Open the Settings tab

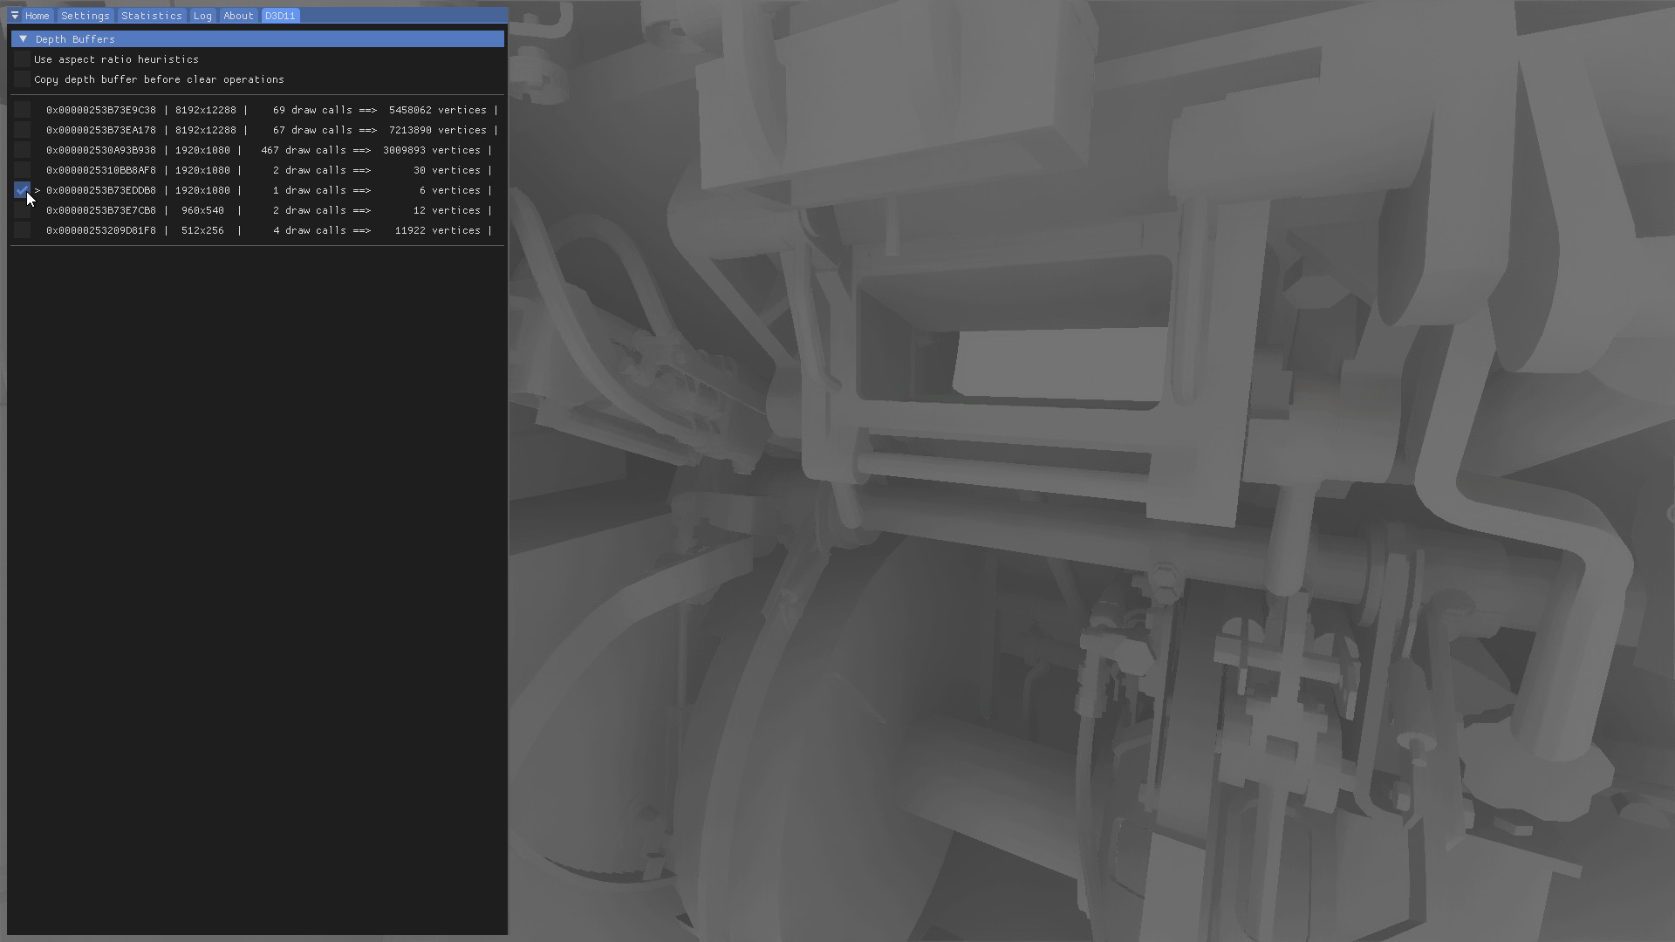point(85,16)
